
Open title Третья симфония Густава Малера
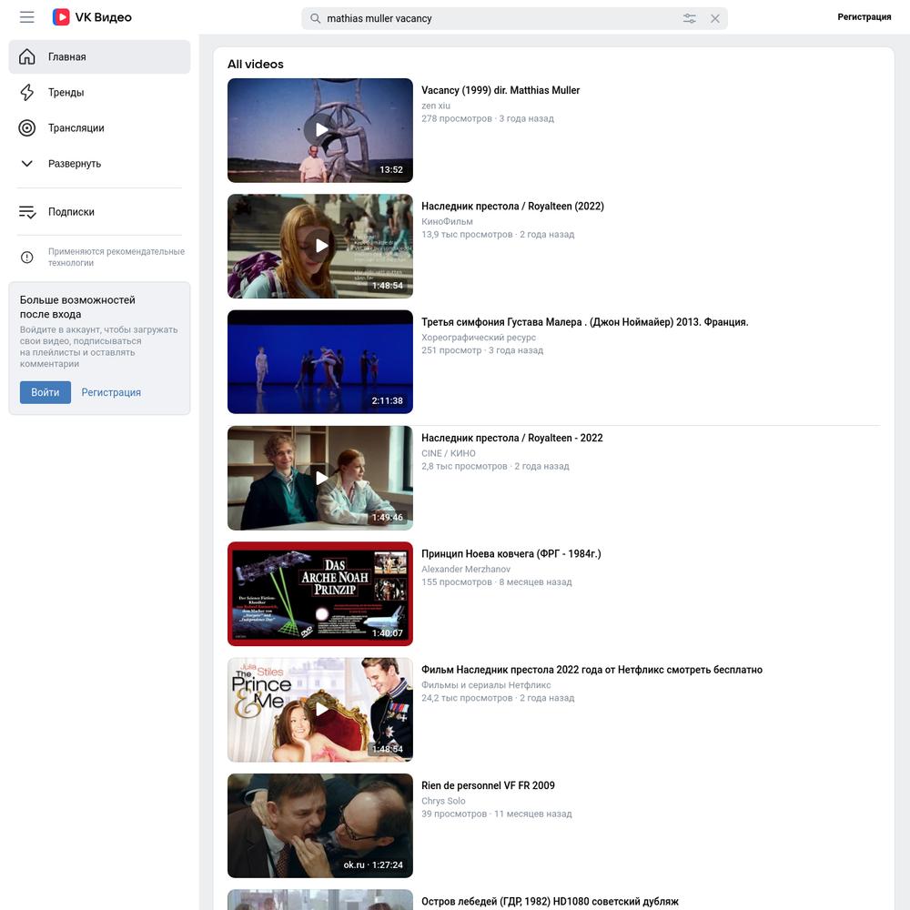(x=585, y=322)
